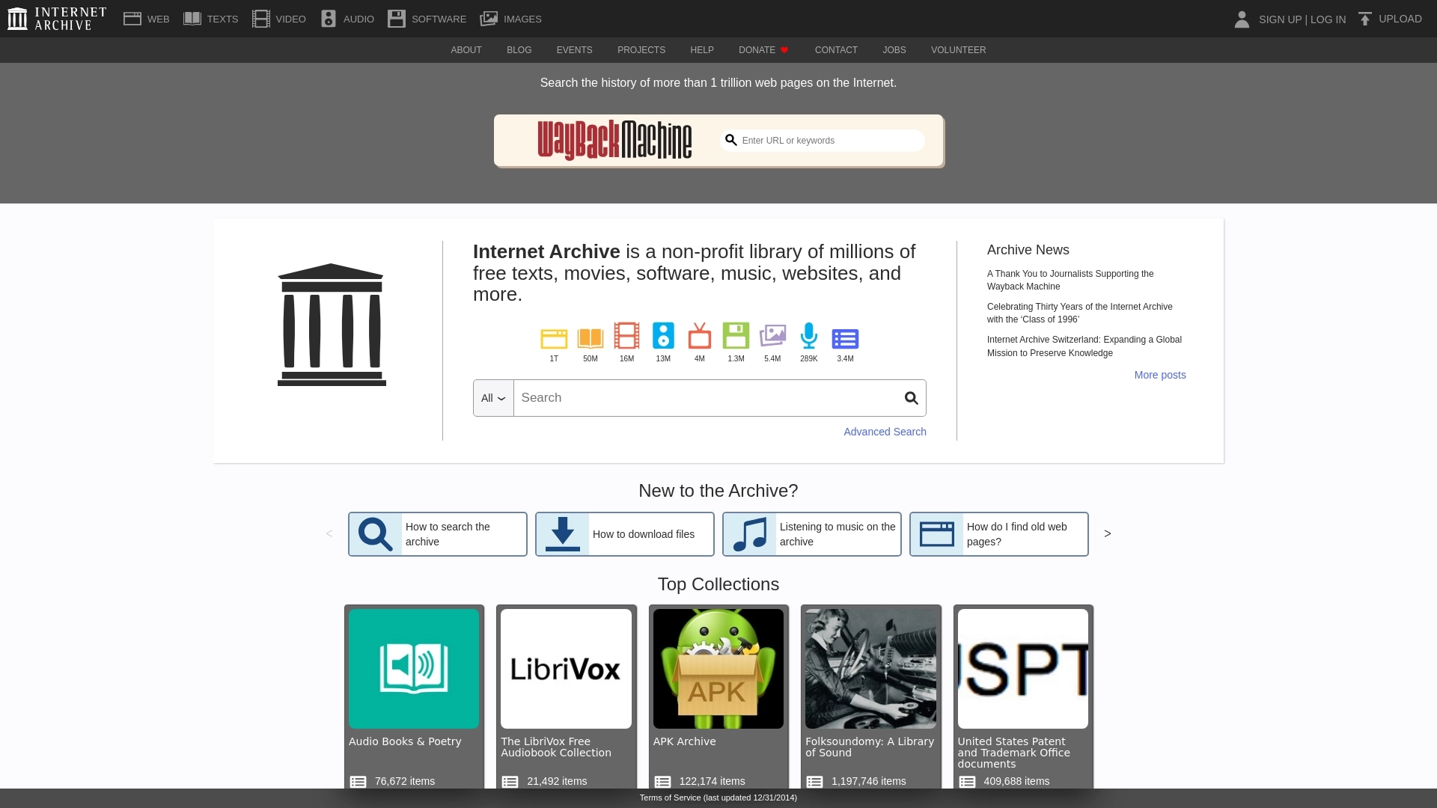1437x808 pixels.
Task: Click the TV icon labeled 4M
Action: (x=700, y=336)
